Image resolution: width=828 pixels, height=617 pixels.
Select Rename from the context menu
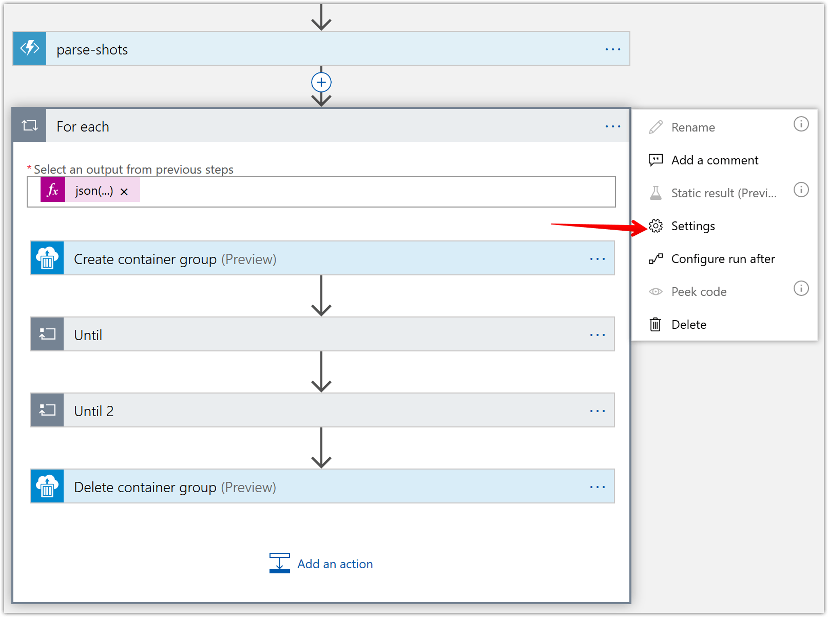point(692,127)
